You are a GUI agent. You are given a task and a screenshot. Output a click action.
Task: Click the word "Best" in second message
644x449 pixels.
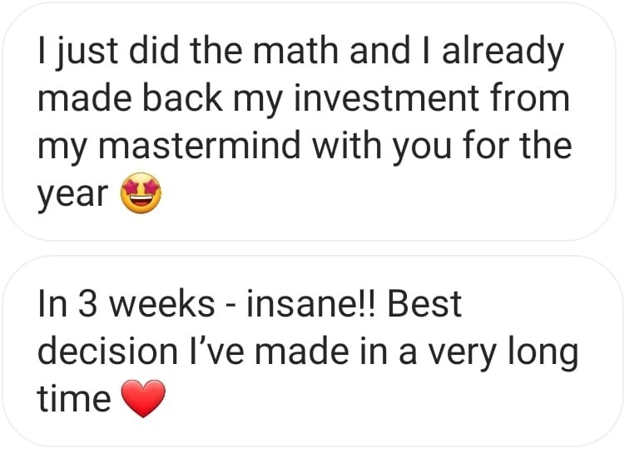tap(424, 303)
